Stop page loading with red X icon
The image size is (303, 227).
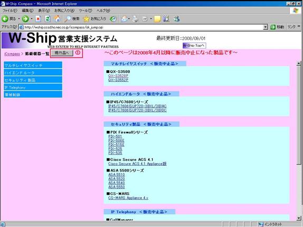point(38,18)
